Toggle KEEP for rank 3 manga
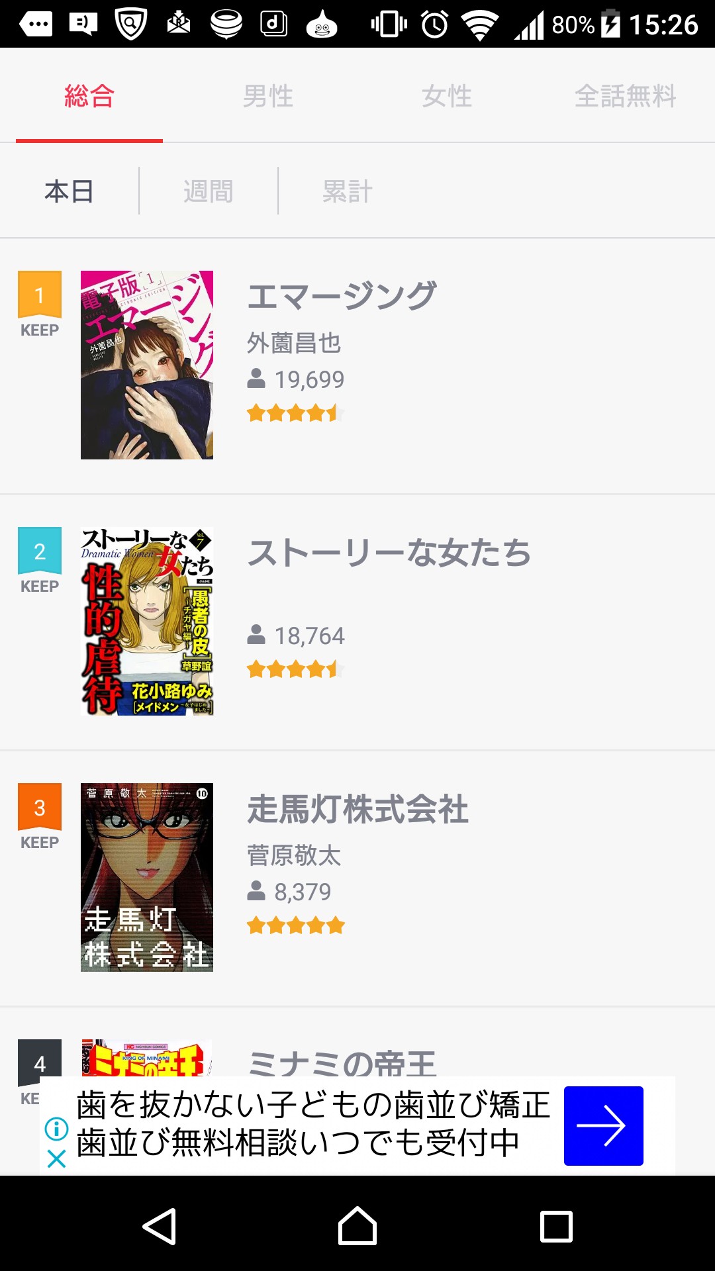 click(40, 817)
